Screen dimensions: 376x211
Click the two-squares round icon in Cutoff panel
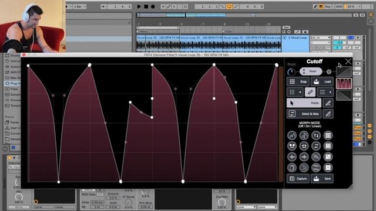tap(292, 146)
